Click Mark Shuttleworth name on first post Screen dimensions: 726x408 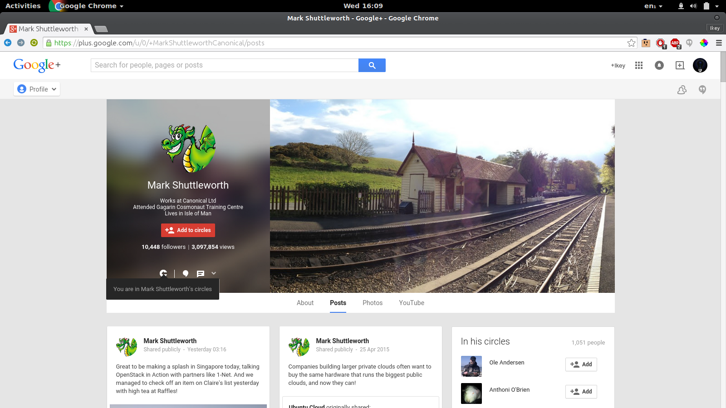170,341
